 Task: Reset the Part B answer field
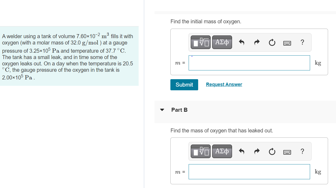[272, 151]
